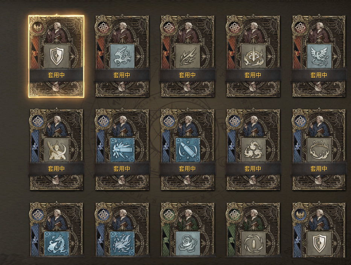Select the blue card with triple flame swirl icon

pos(253,150)
